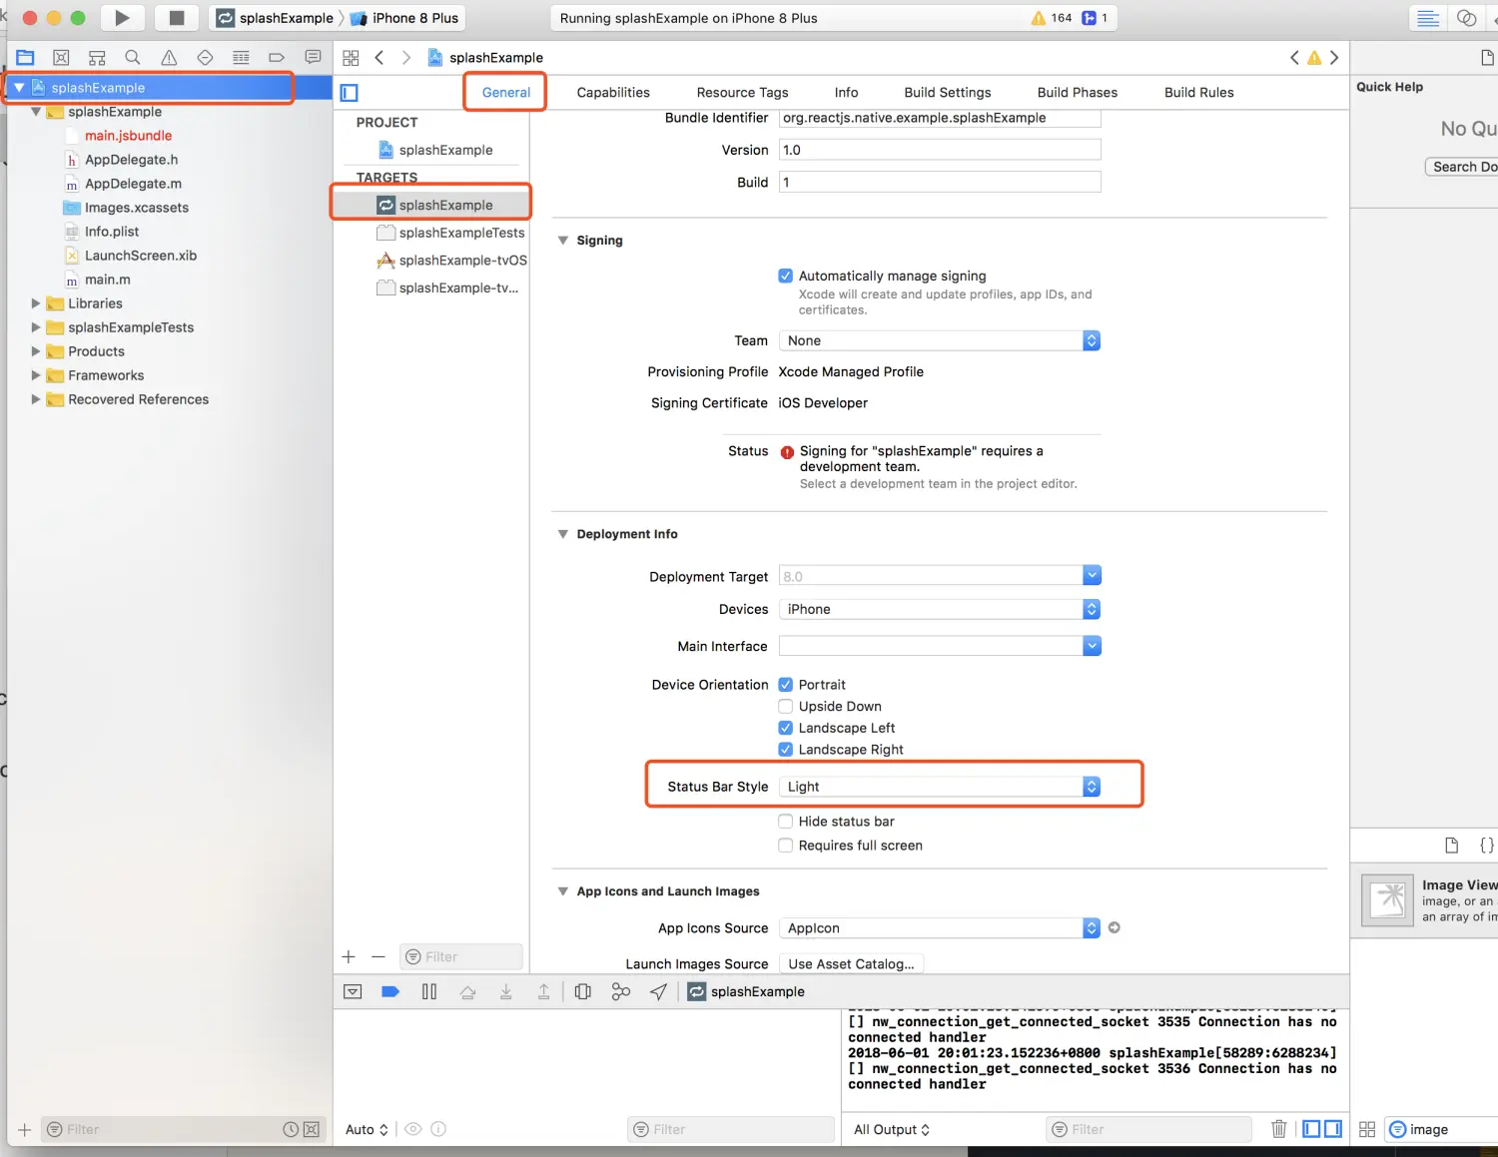
Task: Click the Bundle Identifier text field
Action: [x=940, y=118]
